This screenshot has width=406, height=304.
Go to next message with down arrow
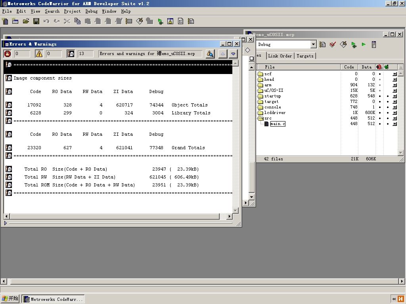click(x=233, y=54)
